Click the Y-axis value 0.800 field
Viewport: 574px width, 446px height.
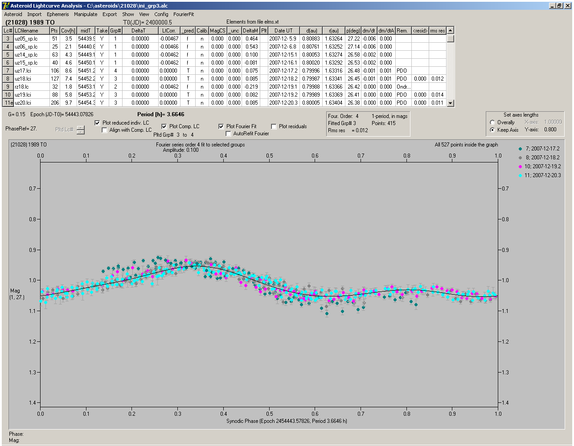point(550,130)
